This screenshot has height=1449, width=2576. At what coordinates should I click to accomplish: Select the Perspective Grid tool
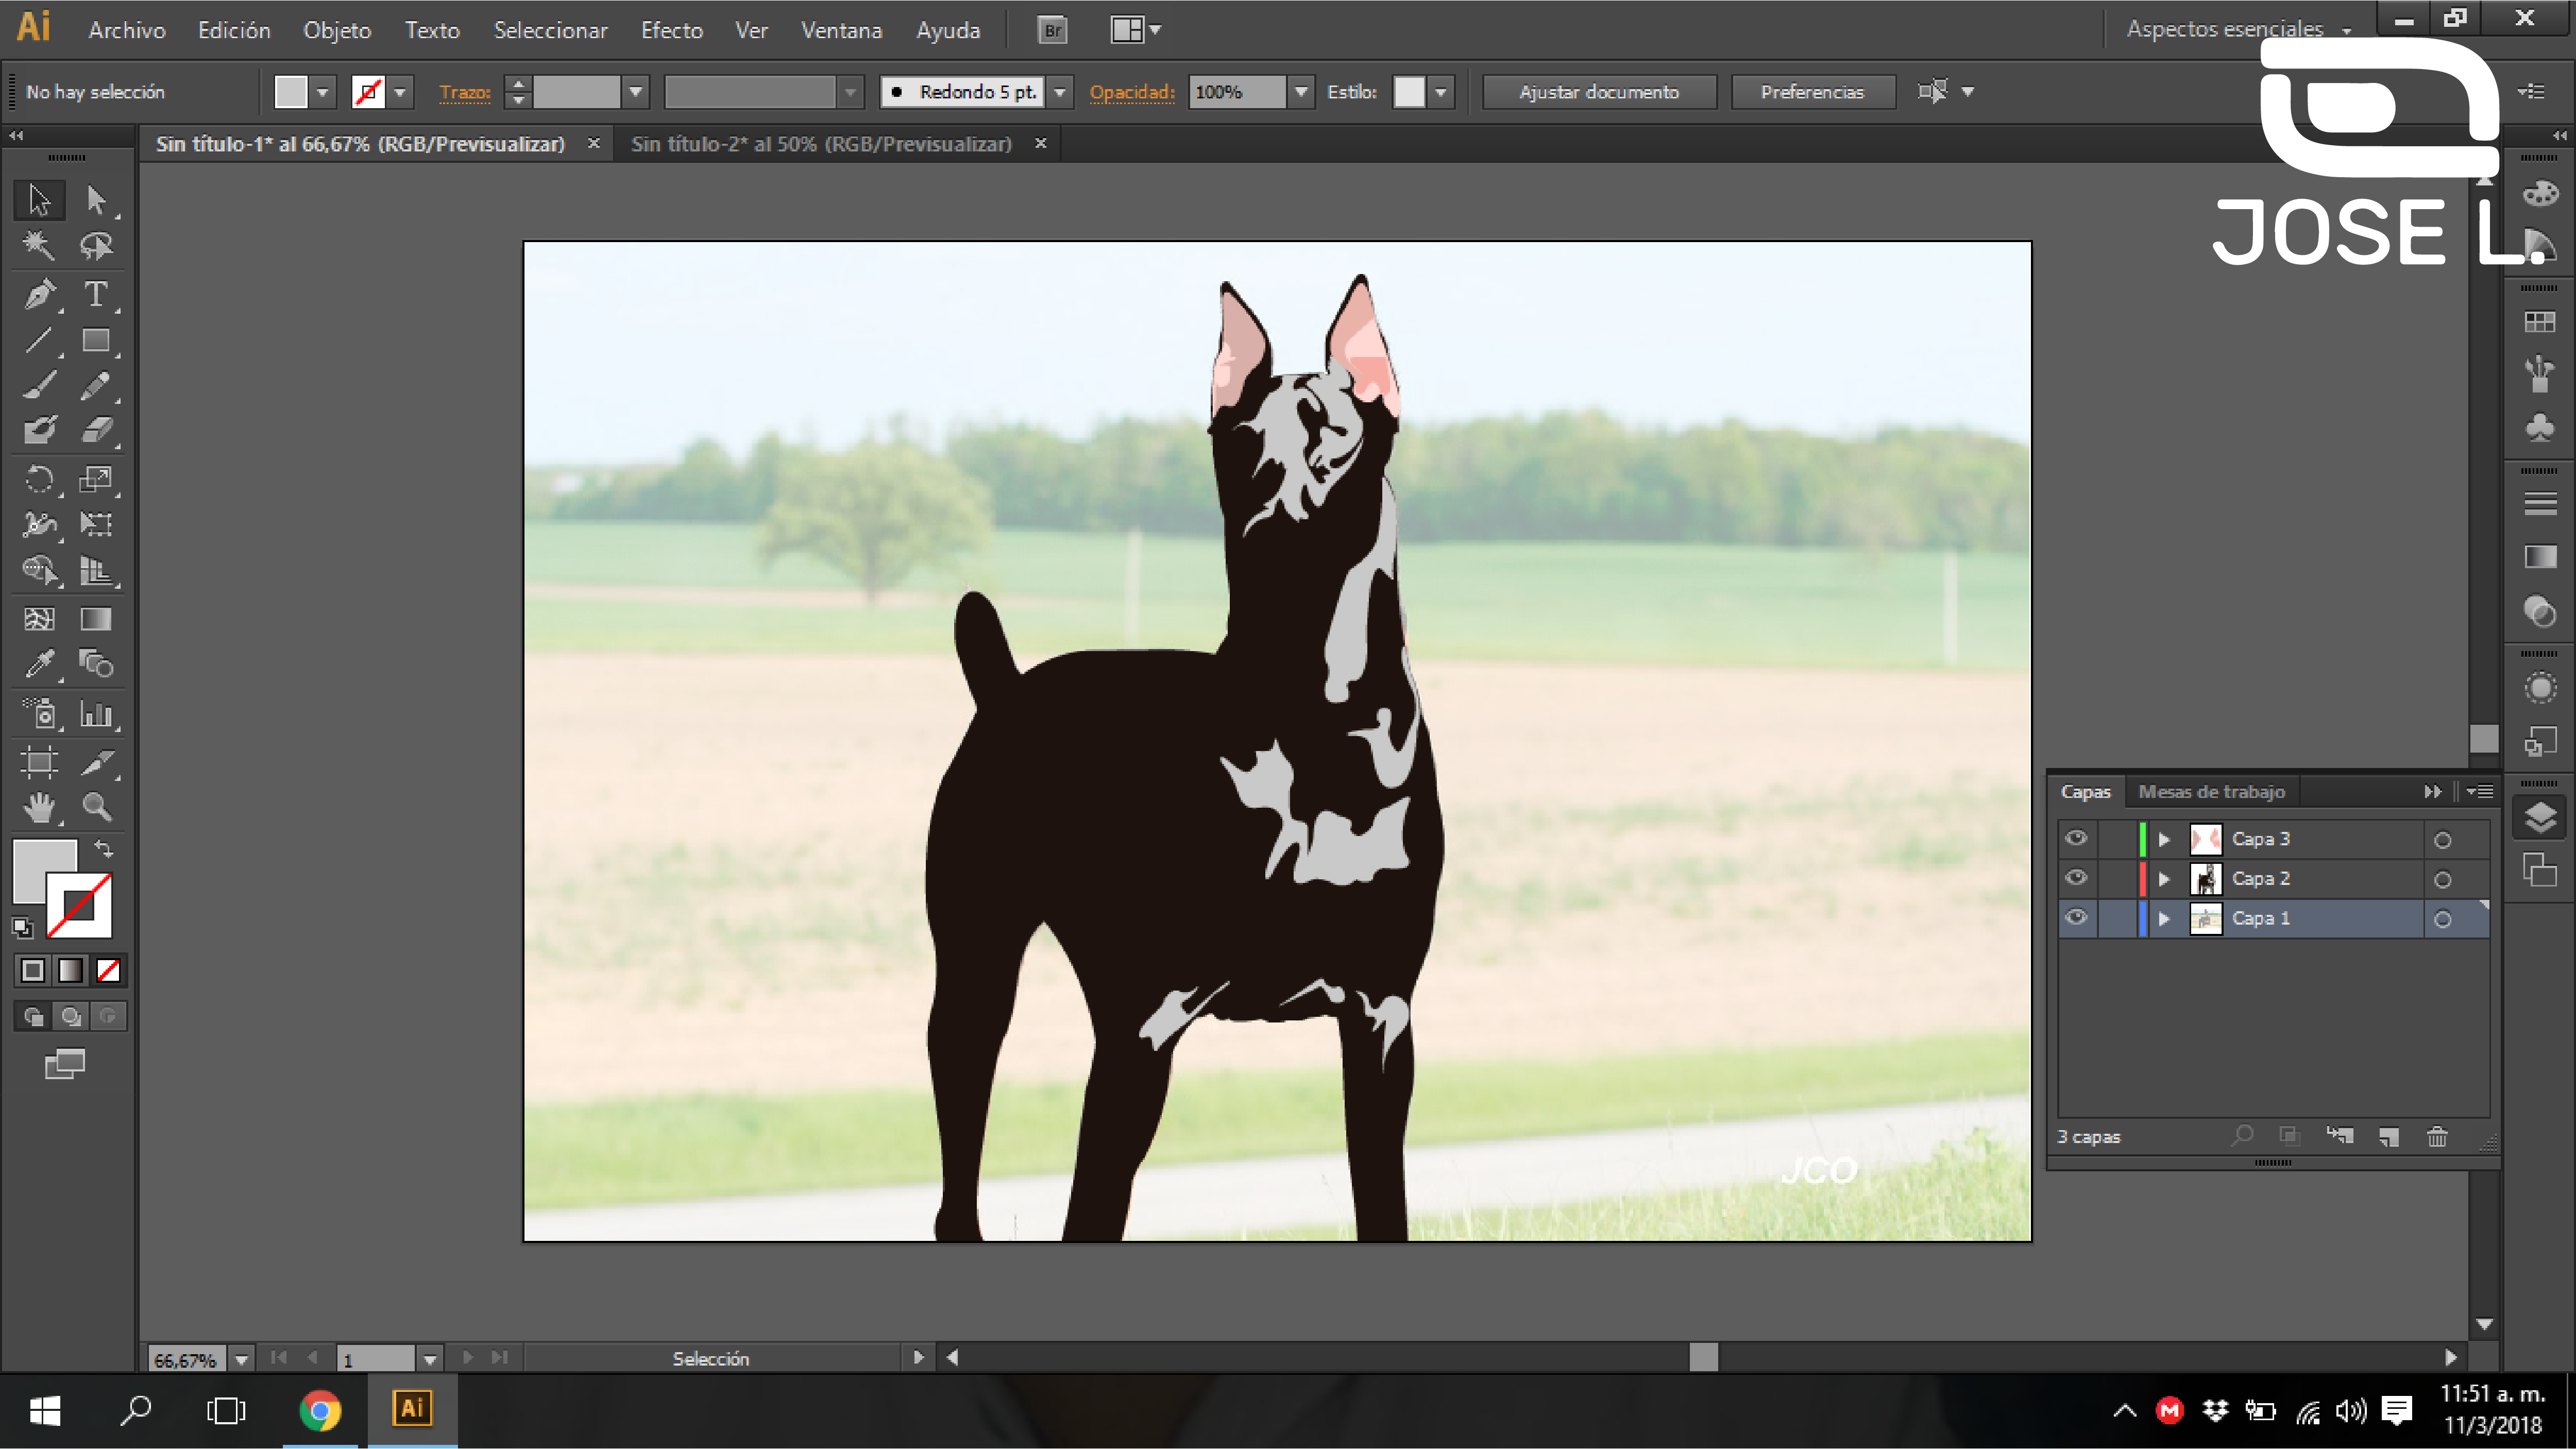pos(96,570)
